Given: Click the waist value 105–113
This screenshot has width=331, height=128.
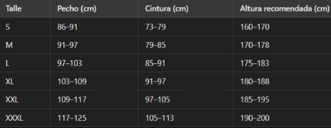Looking at the screenshot, I should (159, 118).
